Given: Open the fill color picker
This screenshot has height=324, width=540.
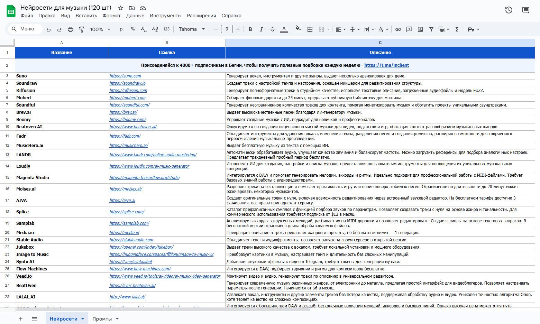Looking at the screenshot, I should click(x=298, y=29).
